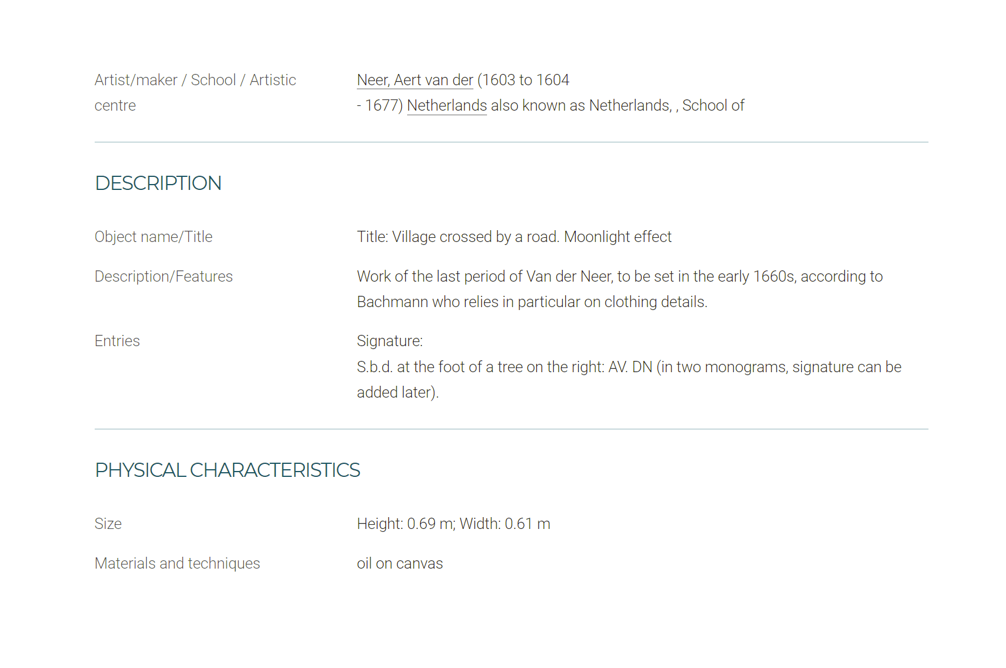The height and width of the screenshot is (668, 1006).
Task: Click 'also known as Netherlands' text
Action: [x=581, y=105]
